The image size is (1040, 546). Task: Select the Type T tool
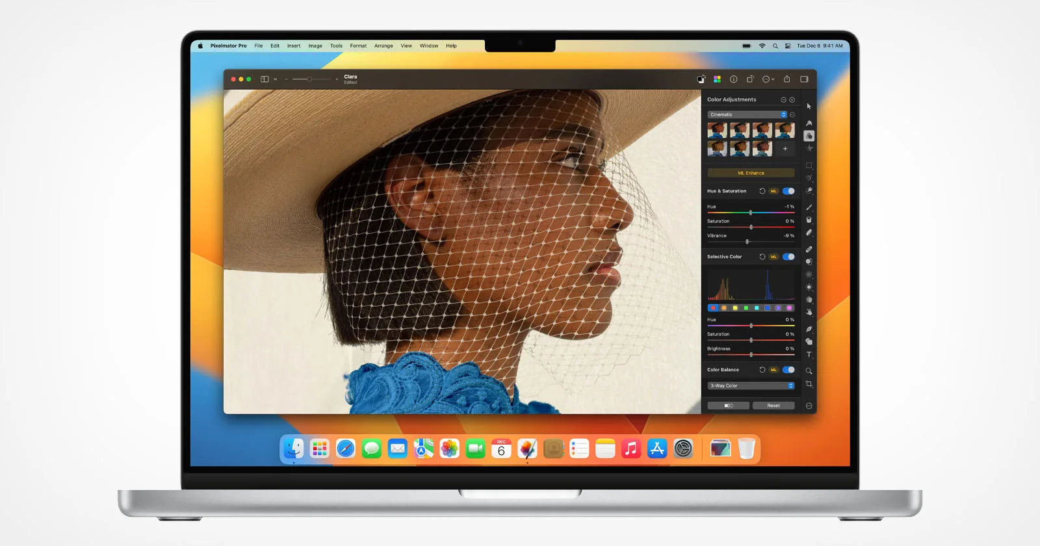809,354
